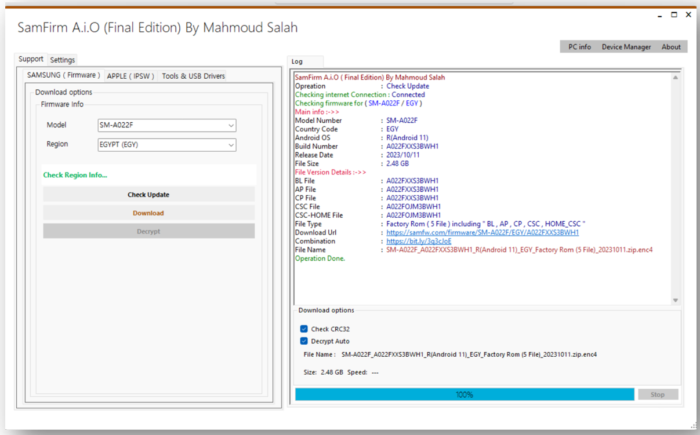Open the samfw.com download URL link

[x=483, y=233]
